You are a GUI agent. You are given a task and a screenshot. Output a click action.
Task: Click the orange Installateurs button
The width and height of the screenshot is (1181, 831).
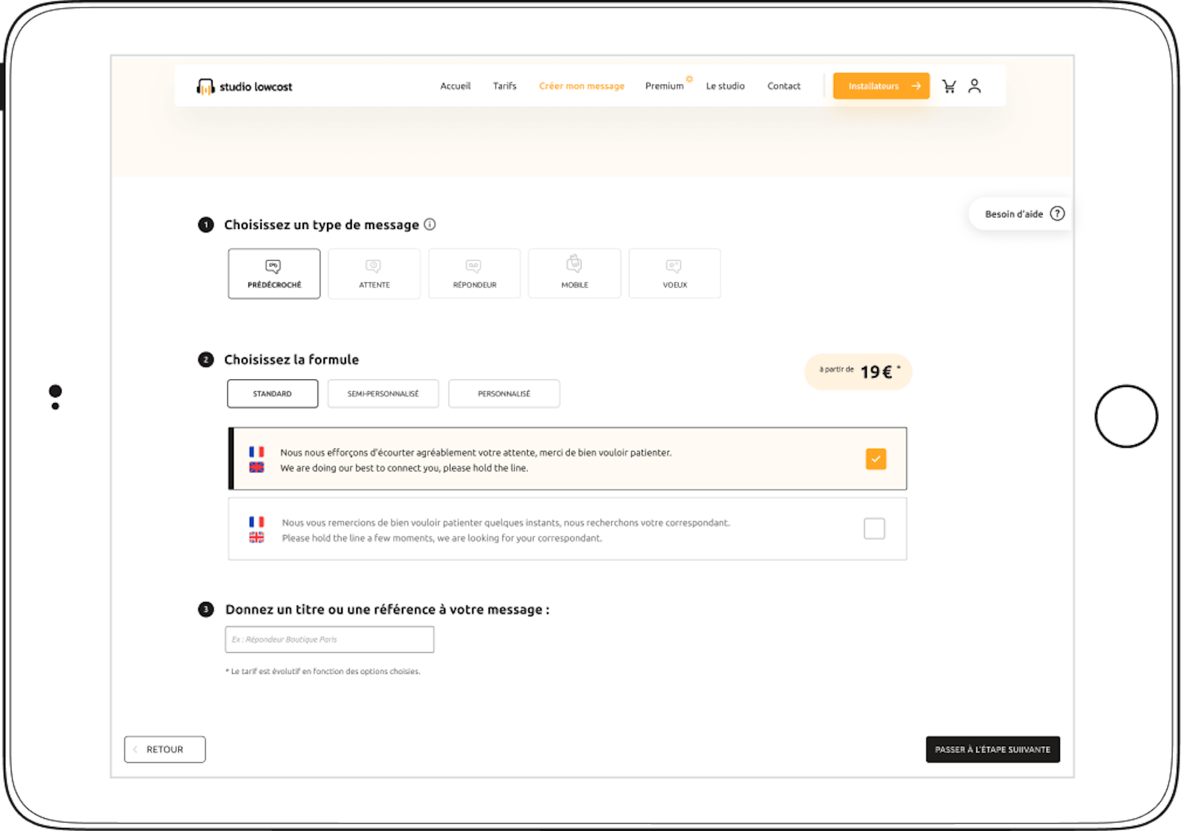881,86
